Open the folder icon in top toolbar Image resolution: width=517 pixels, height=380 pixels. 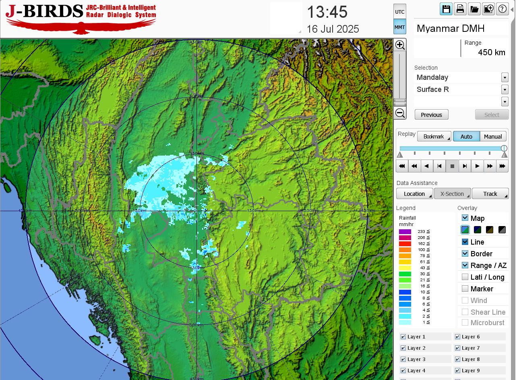click(474, 9)
